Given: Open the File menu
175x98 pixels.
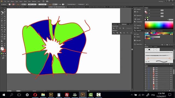Looking at the screenshot, I should click(x=5, y=1).
